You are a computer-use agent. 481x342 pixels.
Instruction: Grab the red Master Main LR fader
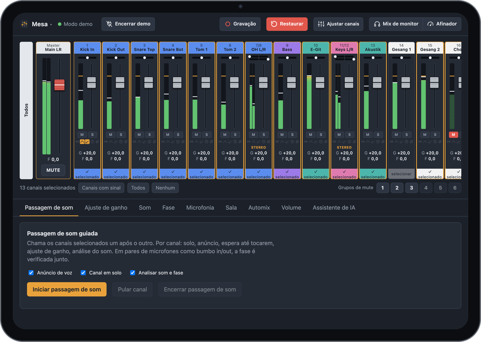(x=59, y=85)
